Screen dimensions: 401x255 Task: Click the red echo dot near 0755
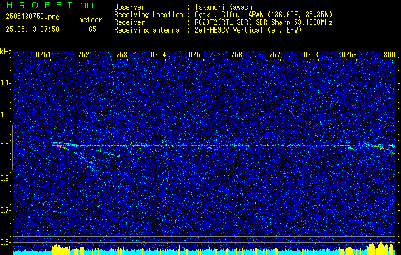[x=180, y=142]
